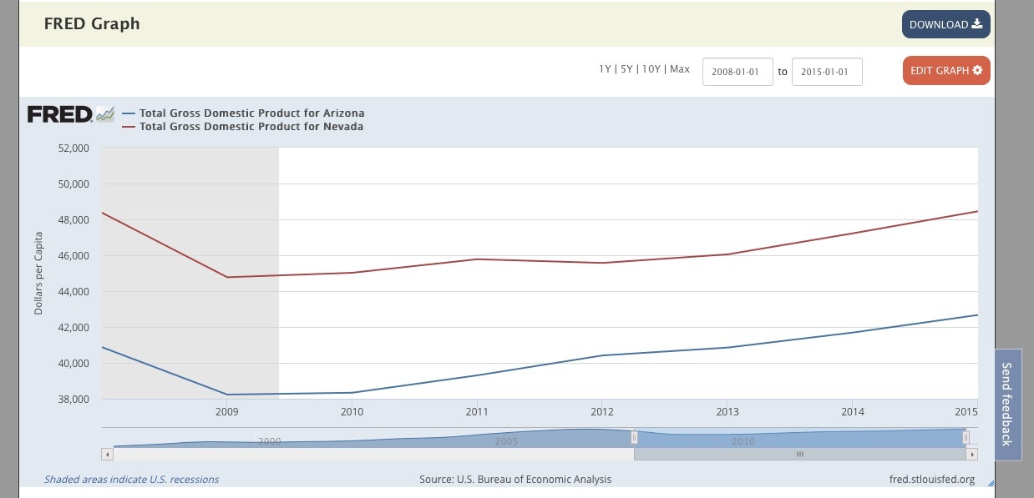
Task: Click the scrollbar left arrow
Action: tap(107, 455)
